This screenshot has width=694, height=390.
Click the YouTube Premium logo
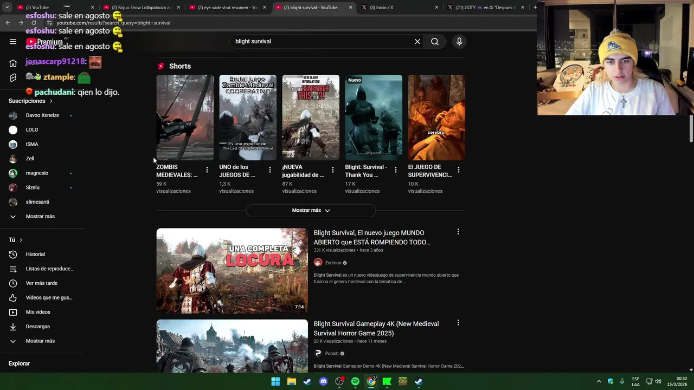[44, 42]
